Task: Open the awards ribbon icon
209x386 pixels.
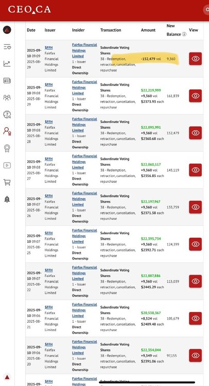Action: (7, 148)
